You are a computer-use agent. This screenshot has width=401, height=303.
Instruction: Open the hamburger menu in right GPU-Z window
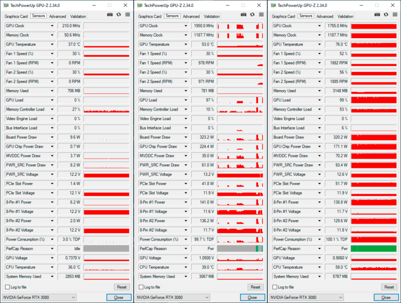395,15
